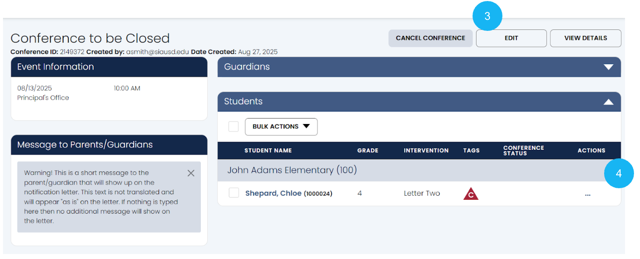This screenshot has width=640, height=259.
Task: Click the blue step 3 marker
Action: coord(487,16)
